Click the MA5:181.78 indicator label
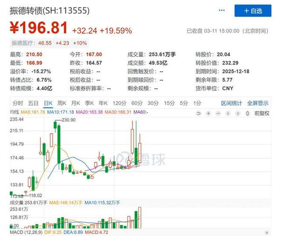This screenshot has height=236, width=281. (x=33, y=112)
